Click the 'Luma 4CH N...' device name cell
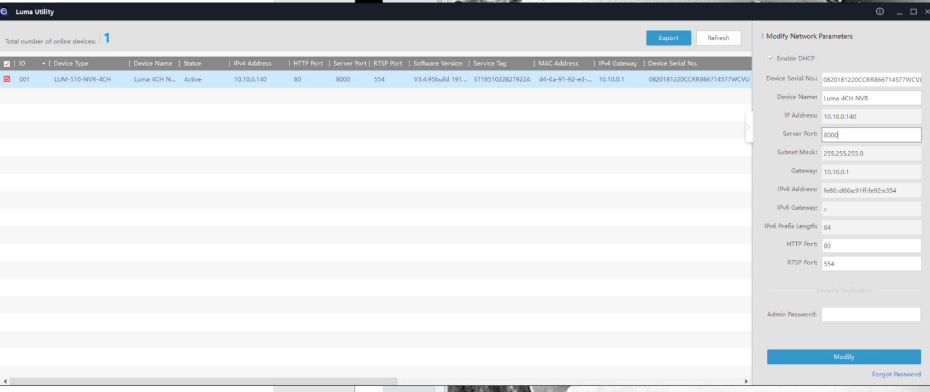This screenshot has height=392, width=930. (155, 79)
